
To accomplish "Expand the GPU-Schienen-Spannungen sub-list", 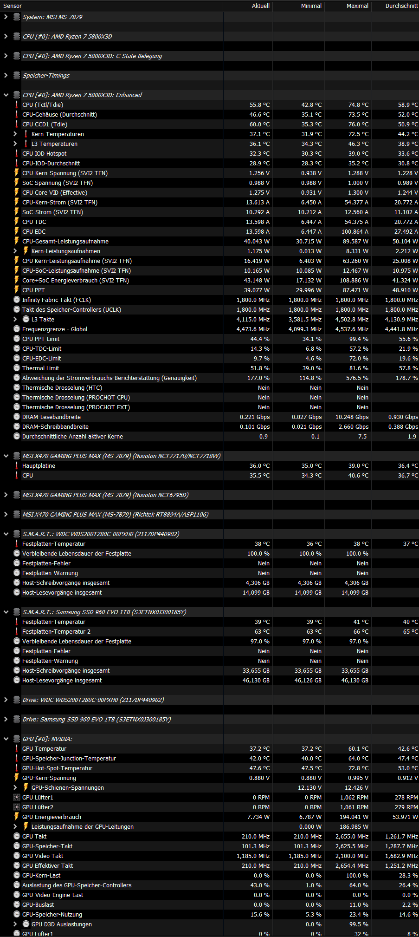I will pos(15,787).
